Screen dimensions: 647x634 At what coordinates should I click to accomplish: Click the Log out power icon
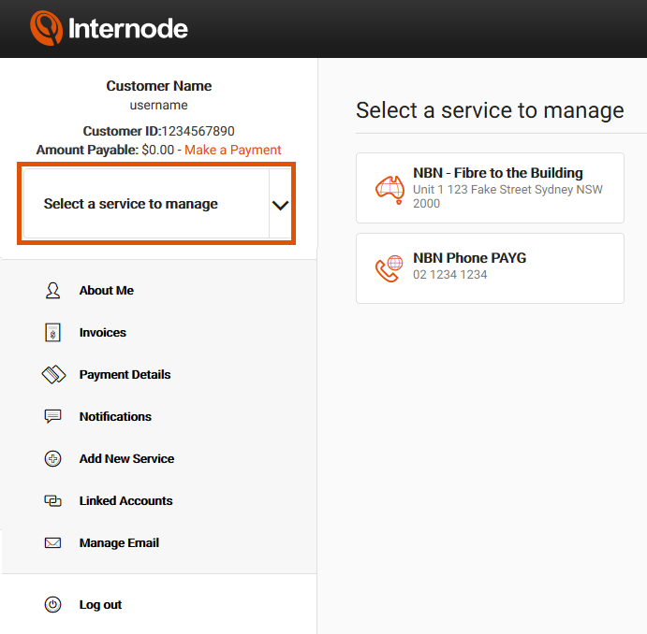coord(52,605)
